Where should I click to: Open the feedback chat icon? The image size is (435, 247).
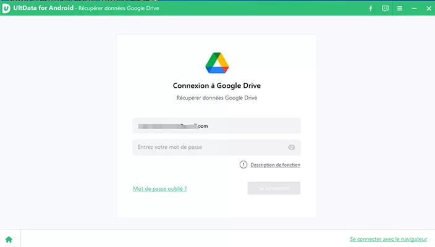click(385, 8)
